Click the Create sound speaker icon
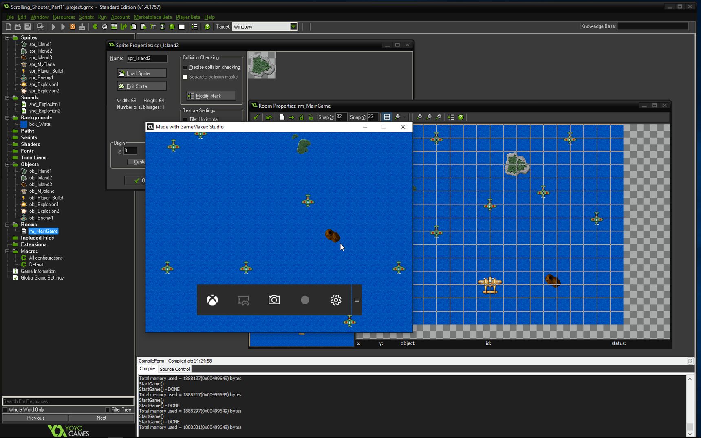This screenshot has width=701, height=438. [x=105, y=27]
